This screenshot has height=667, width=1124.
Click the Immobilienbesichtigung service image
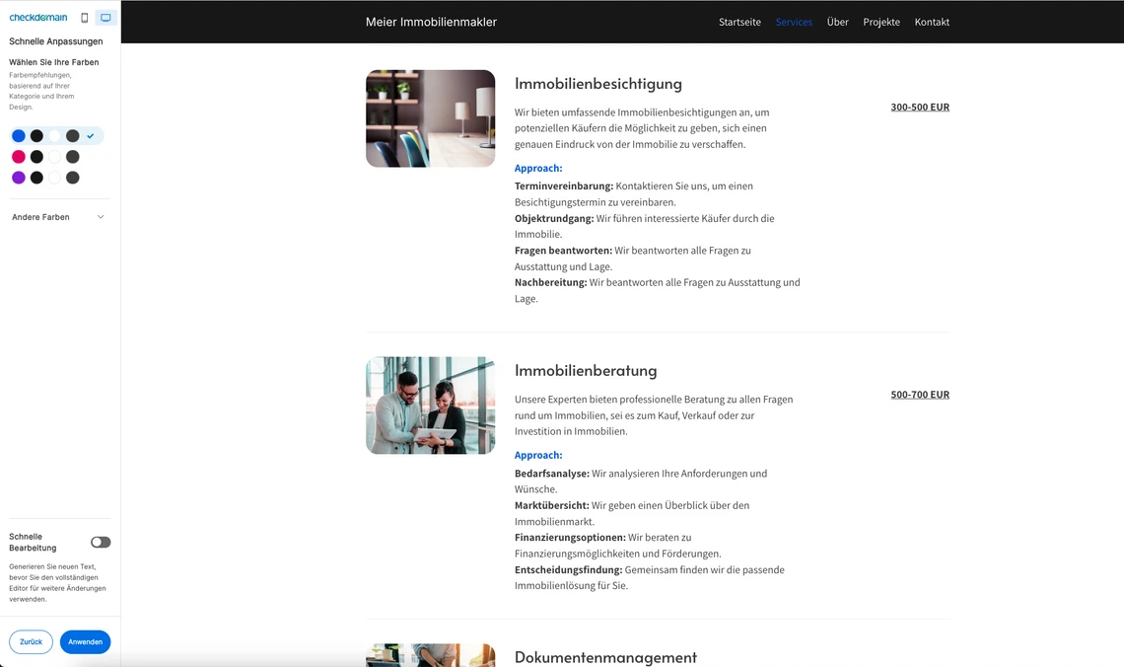coord(430,118)
